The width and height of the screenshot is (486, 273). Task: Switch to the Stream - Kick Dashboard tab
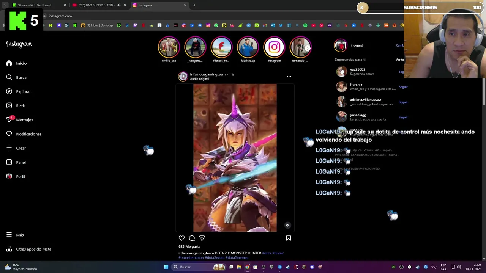tap(38, 5)
